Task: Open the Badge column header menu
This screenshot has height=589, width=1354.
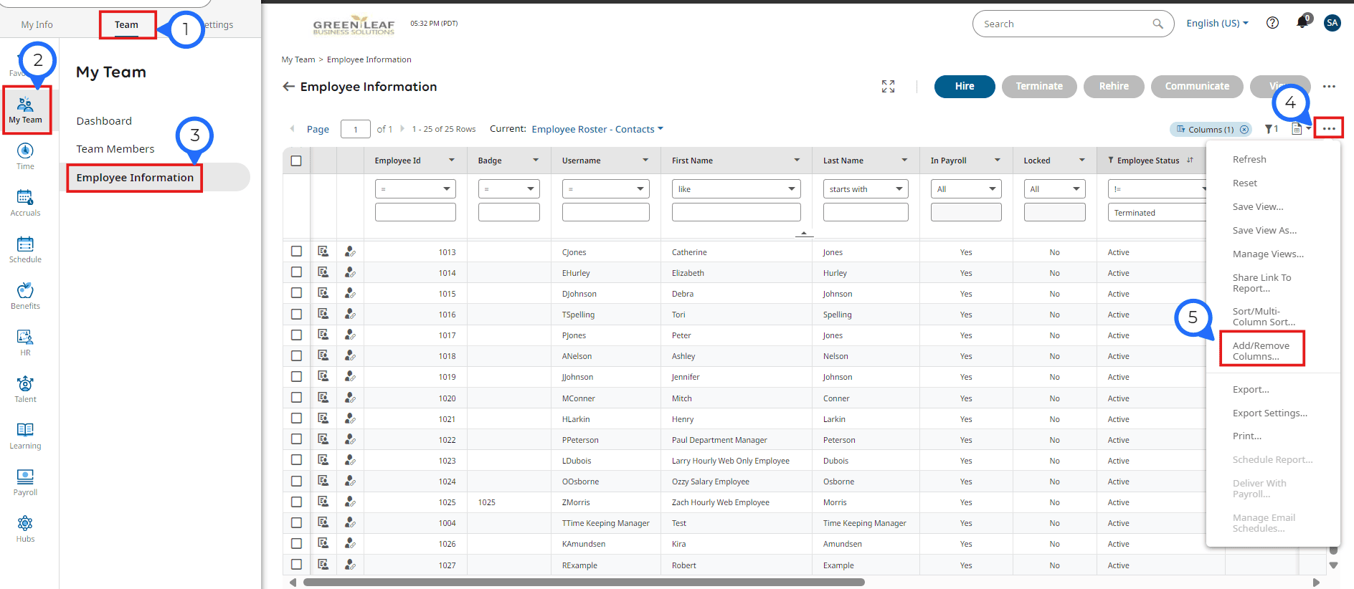Action: coord(536,161)
